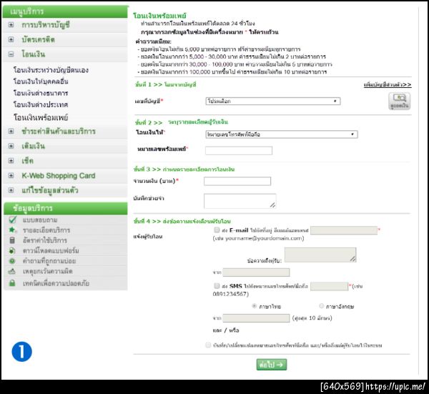This screenshot has width=429, height=394.
Task: Collapse the โอนเงิน menu section
Action: (x=11, y=54)
